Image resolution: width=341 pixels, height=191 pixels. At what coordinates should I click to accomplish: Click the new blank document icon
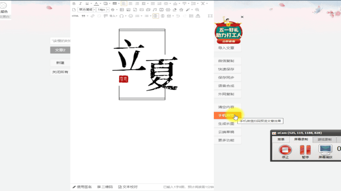coord(74,10)
